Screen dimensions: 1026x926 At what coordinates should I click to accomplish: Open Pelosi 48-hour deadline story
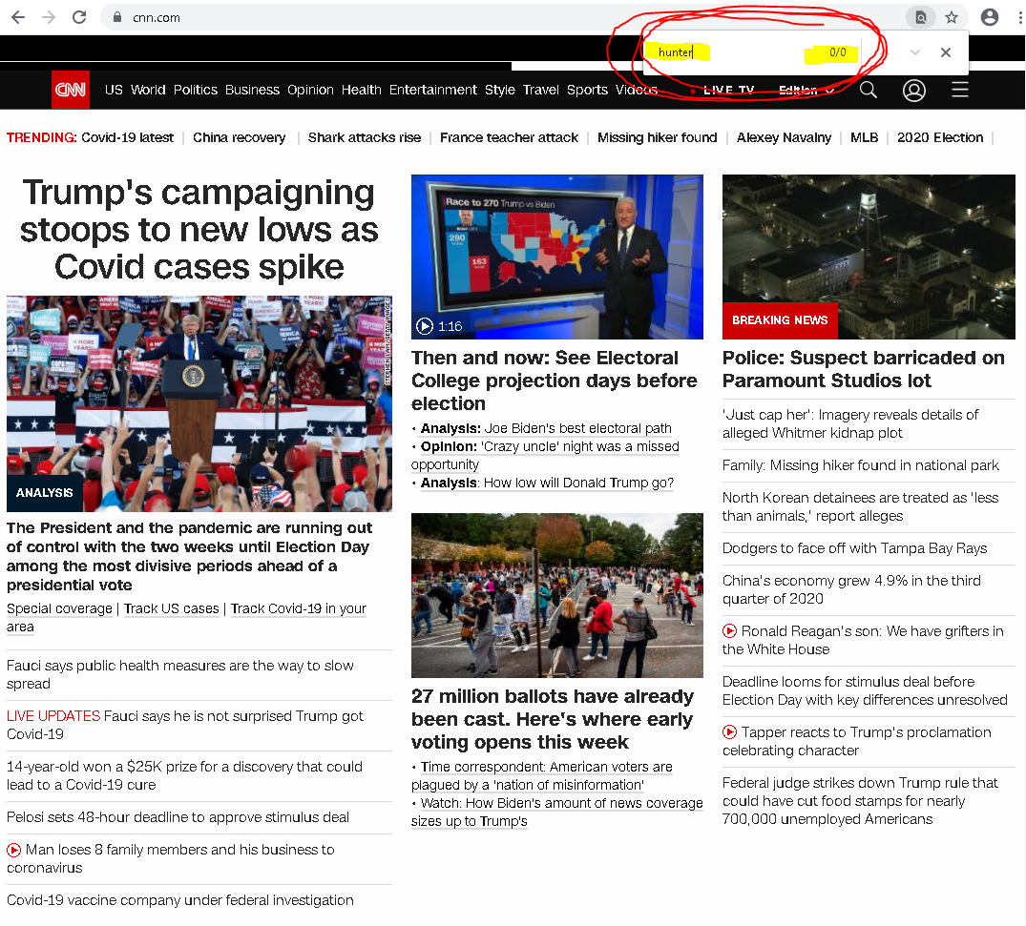[178, 817]
